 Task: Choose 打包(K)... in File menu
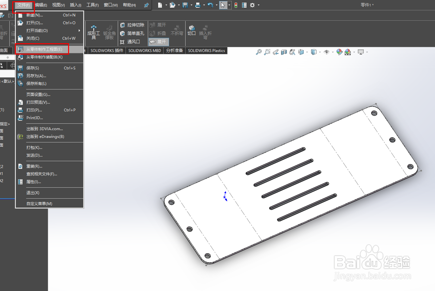pyautogui.click(x=50, y=148)
